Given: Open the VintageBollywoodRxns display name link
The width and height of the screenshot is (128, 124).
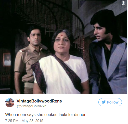Looking at the screenshot, I should tap(39, 101).
